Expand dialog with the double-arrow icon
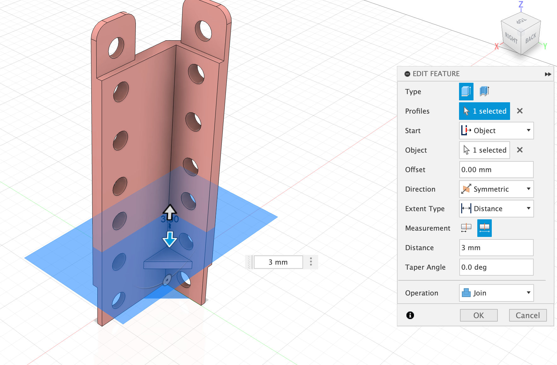Screen dimensions: 557x365 pos(548,74)
